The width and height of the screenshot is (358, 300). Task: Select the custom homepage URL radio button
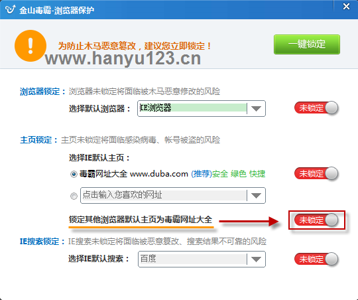[x=74, y=196]
